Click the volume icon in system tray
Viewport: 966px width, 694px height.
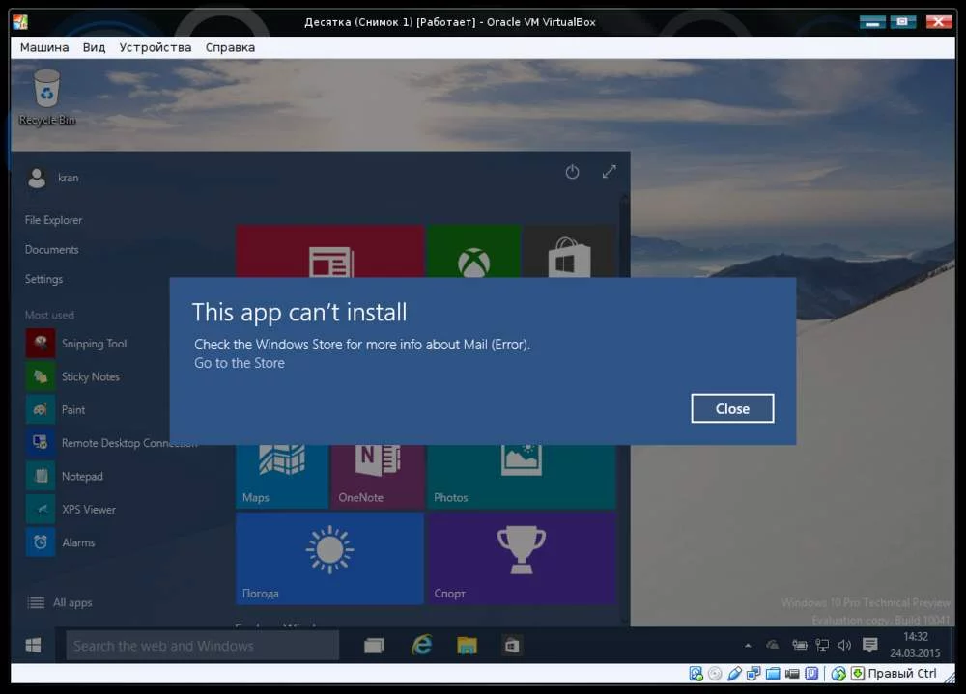(x=844, y=645)
